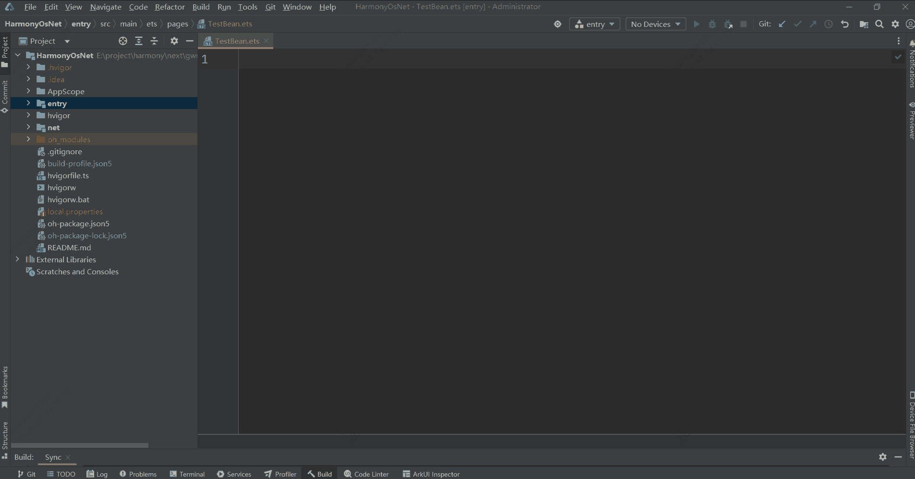Select README.md in project tree

pyautogui.click(x=69, y=247)
